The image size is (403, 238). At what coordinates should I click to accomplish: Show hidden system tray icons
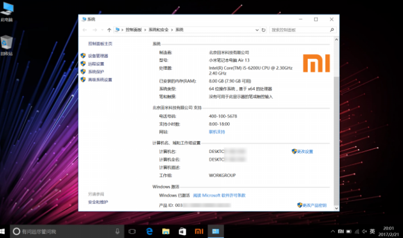tap(333, 231)
